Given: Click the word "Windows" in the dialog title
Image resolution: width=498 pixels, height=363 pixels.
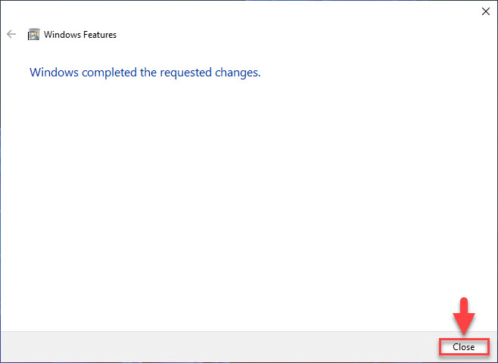Looking at the screenshot, I should [61, 34].
